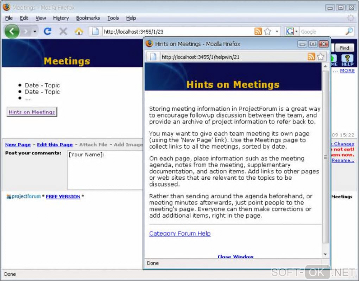Click the Find button
The height and width of the screenshot is (281, 359).
[344, 48]
